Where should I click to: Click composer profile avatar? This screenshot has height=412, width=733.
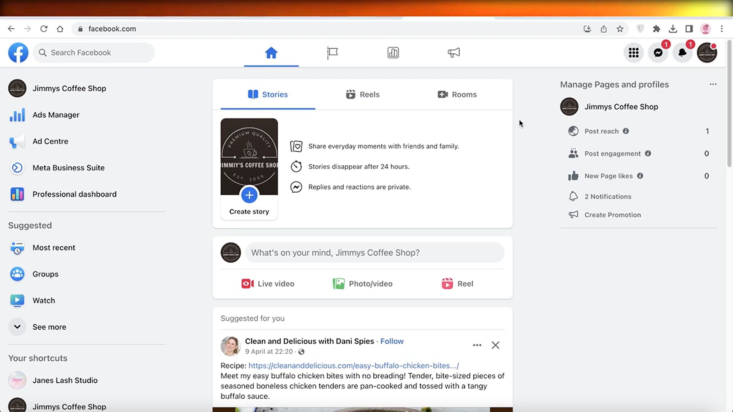(x=231, y=253)
